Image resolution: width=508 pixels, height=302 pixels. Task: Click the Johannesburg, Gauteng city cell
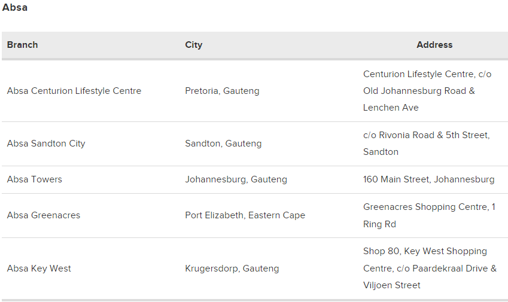(236, 179)
